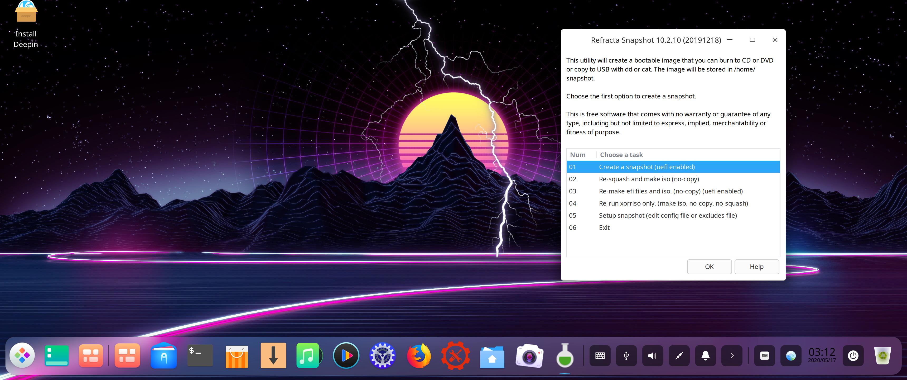Open the Terminal icon in dock
907x380 pixels.
200,355
